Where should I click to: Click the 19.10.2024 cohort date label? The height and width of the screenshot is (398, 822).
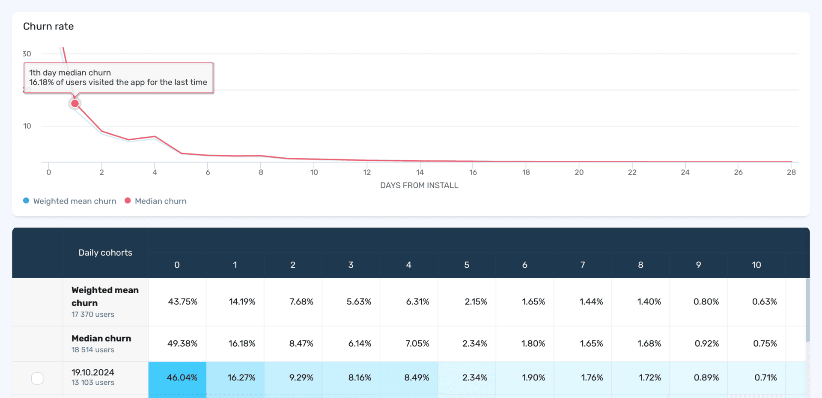click(92, 372)
